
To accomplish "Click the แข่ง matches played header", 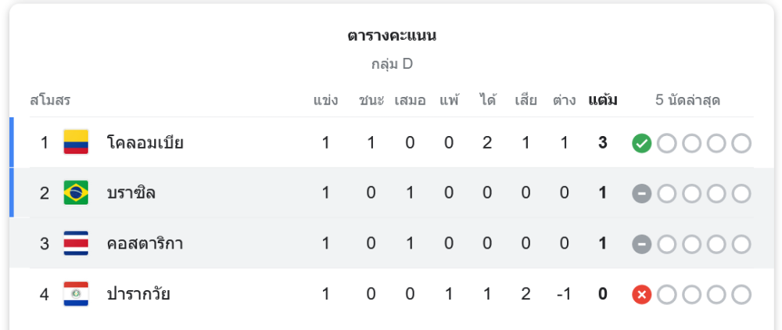I will coord(325,100).
